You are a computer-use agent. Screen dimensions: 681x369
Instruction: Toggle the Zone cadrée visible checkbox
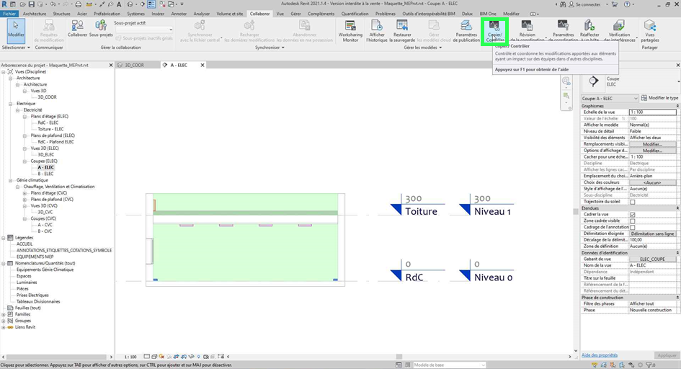pyautogui.click(x=633, y=221)
